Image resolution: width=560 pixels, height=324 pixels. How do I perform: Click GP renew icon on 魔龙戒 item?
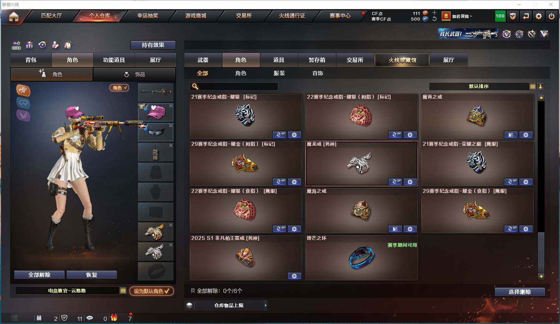pos(395,182)
